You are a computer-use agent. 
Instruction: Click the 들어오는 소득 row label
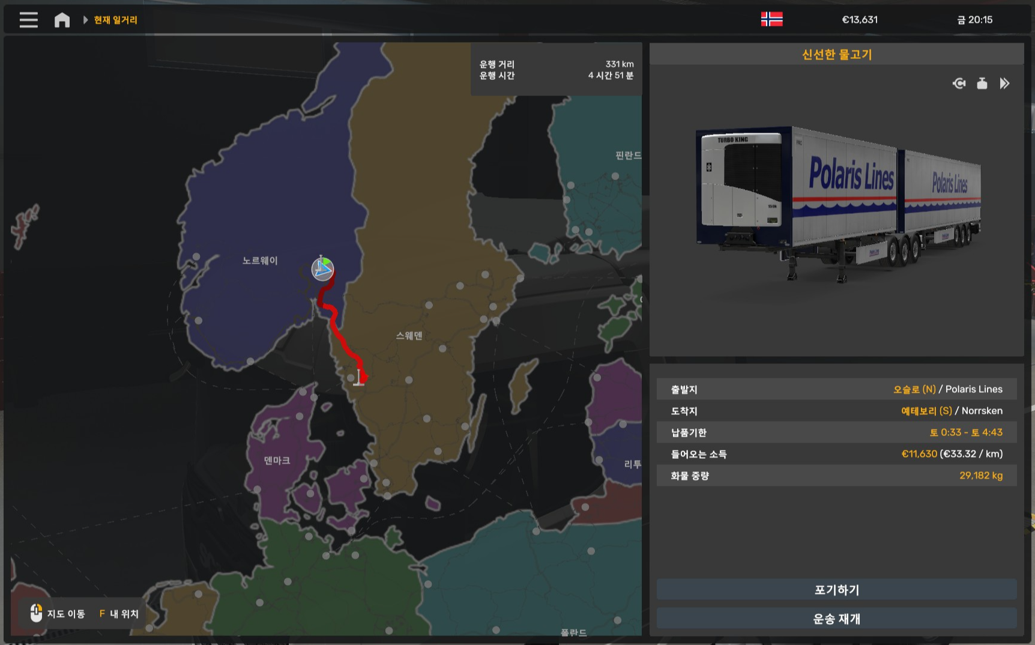pos(698,455)
